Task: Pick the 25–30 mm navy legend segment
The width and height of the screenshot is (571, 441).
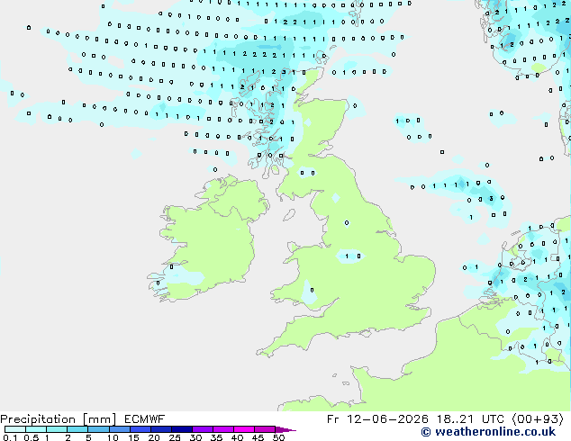Action: [182, 429]
